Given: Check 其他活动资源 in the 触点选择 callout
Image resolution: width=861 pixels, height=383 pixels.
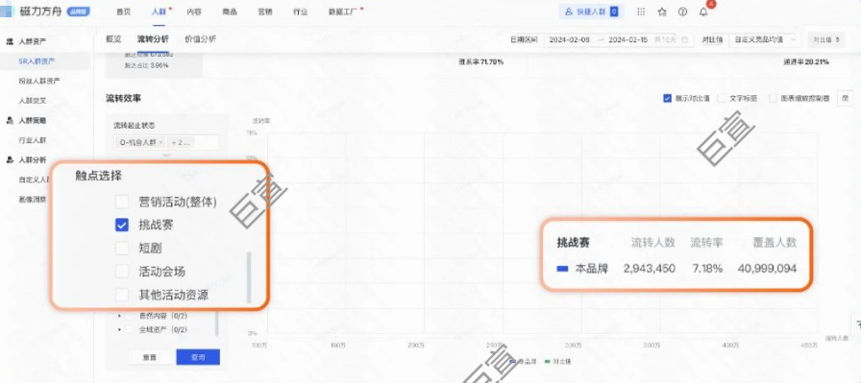Looking at the screenshot, I should tap(122, 295).
